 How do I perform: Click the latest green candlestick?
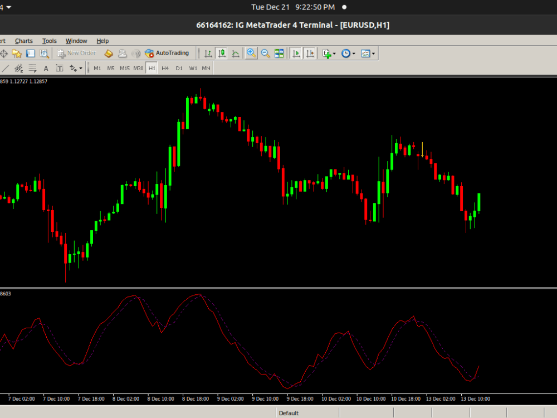pos(479,203)
